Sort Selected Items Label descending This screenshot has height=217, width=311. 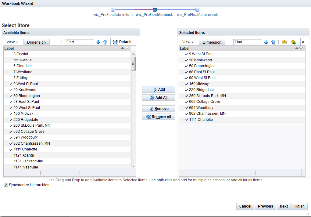click(x=301, y=48)
